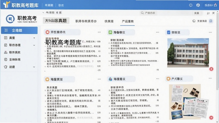Screen dimensions: 219x123
Task: Select the grey highlighted tab ending in 真题
Action: [56, 21]
